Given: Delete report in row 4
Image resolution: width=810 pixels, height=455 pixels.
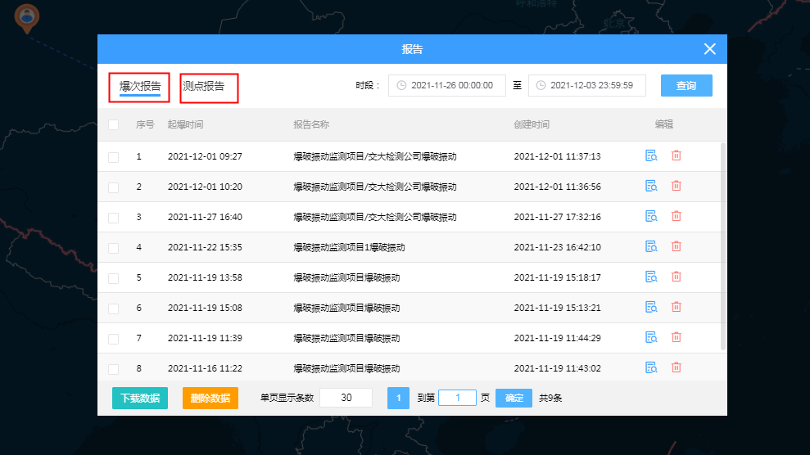Looking at the screenshot, I should click(677, 246).
